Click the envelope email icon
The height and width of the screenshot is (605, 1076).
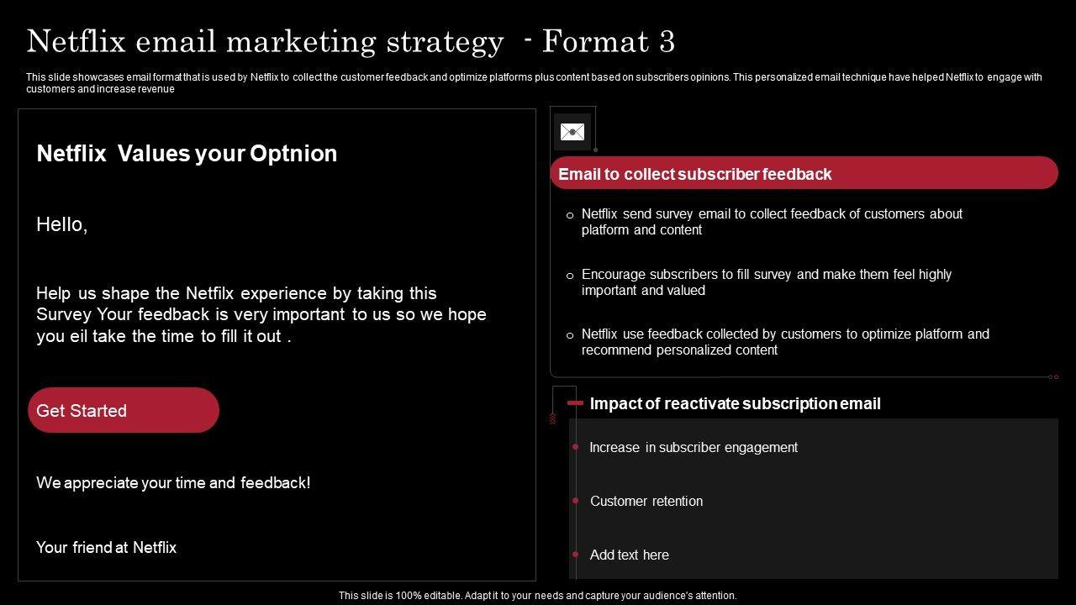572,132
